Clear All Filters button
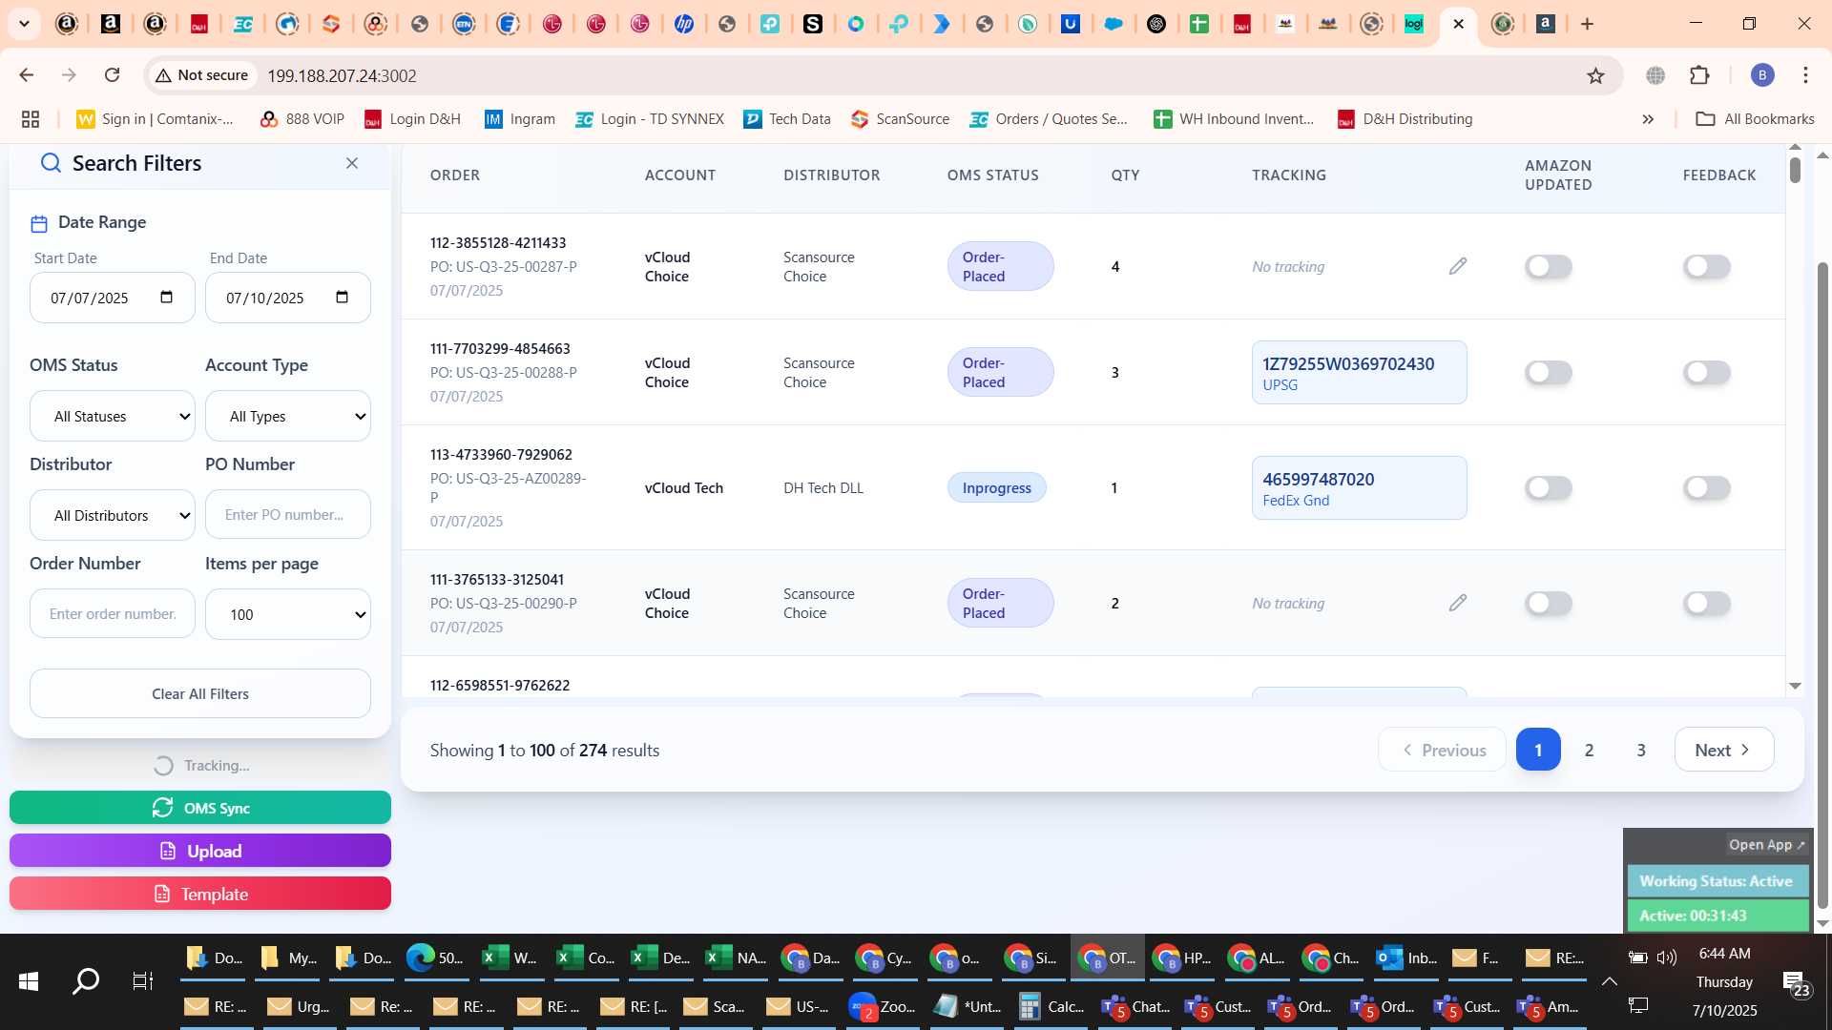The width and height of the screenshot is (1832, 1030). (x=200, y=693)
